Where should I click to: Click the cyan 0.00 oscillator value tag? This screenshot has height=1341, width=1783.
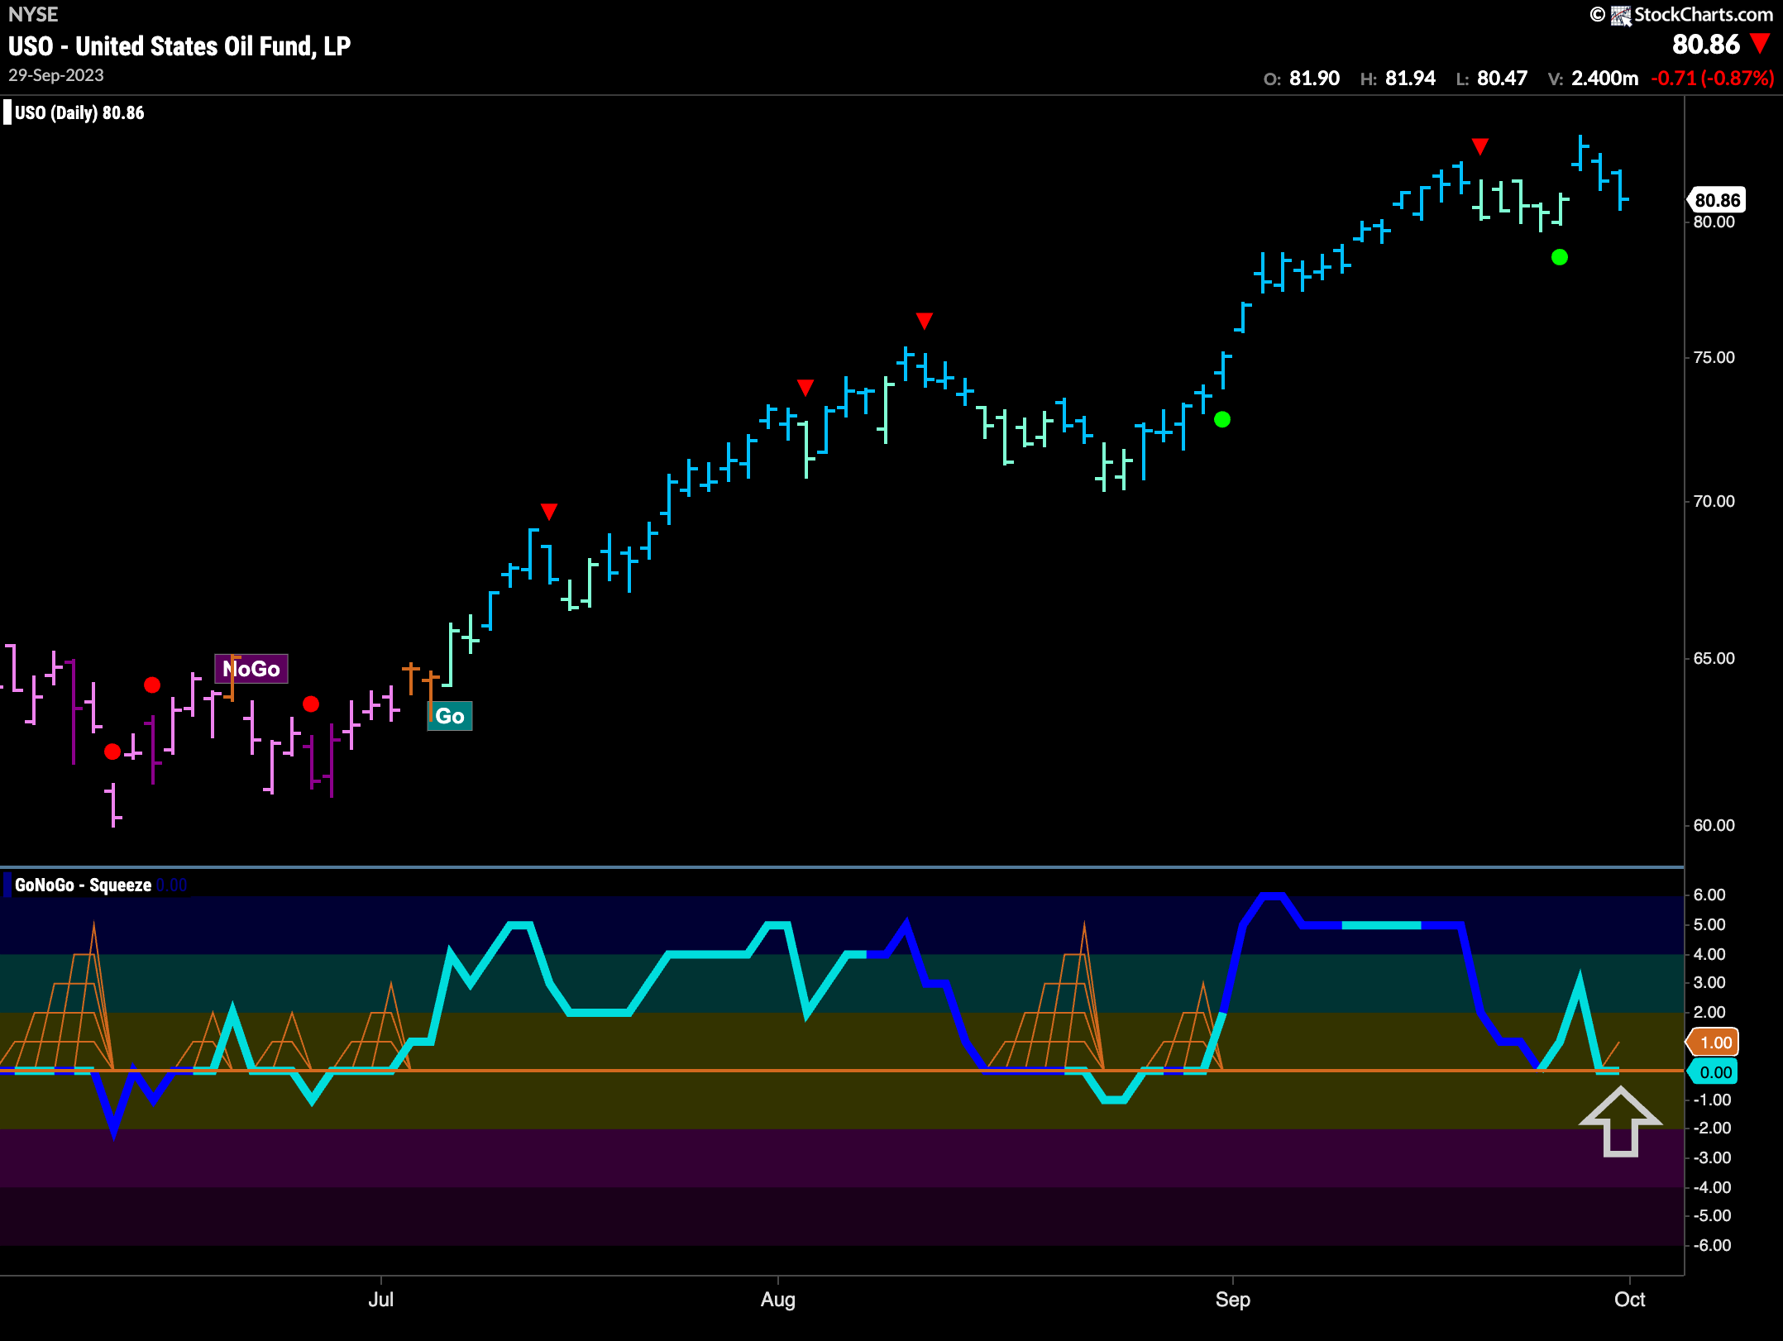tap(1714, 1072)
